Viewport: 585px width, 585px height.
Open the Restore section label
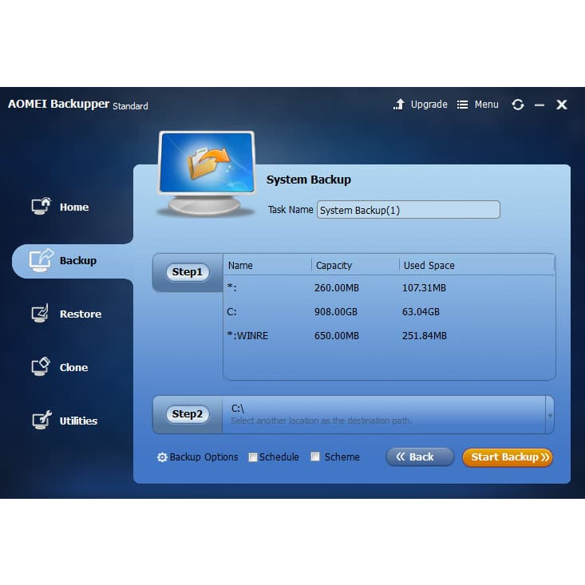tap(81, 314)
